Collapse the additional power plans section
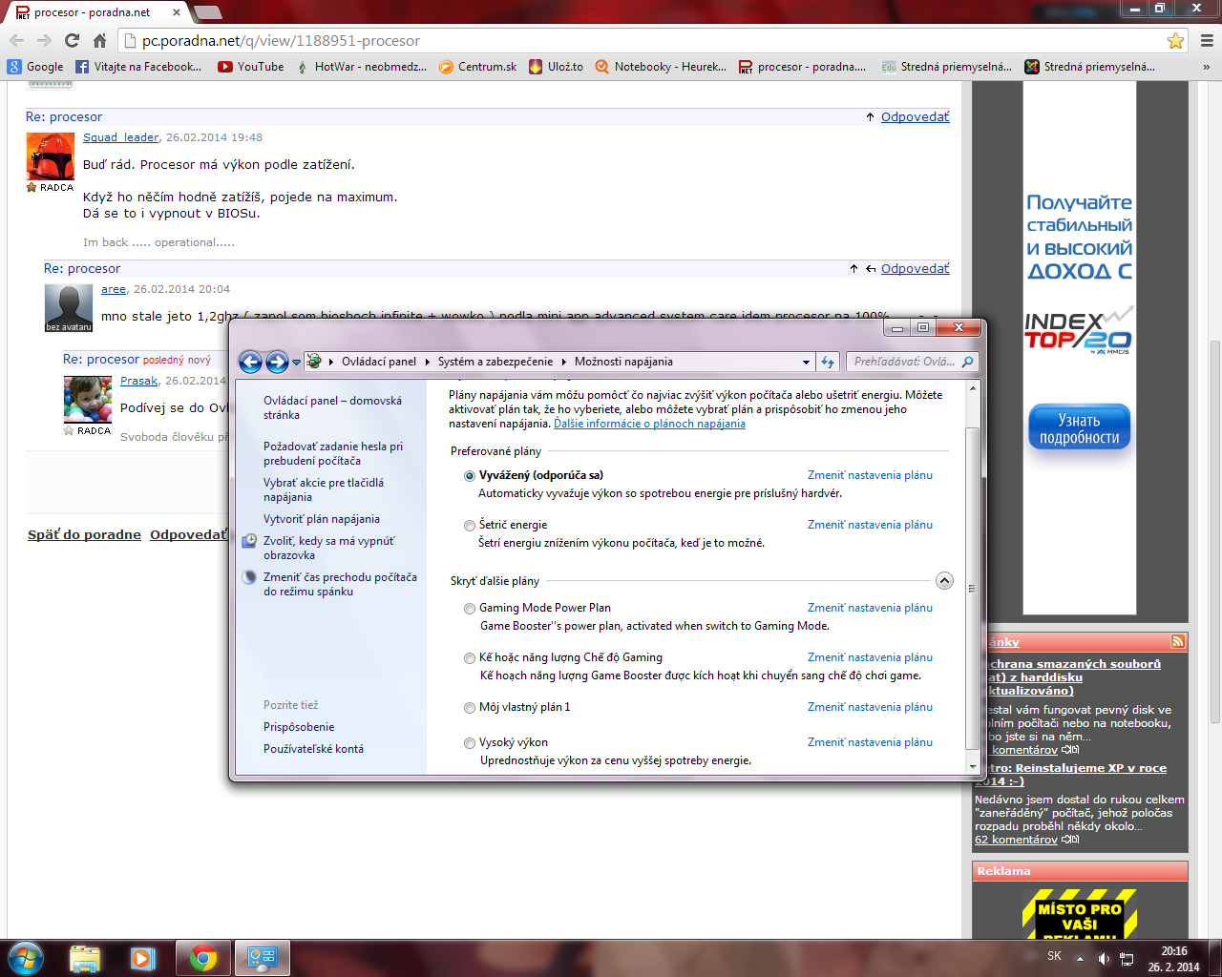The width and height of the screenshot is (1222, 977). pos(944,580)
